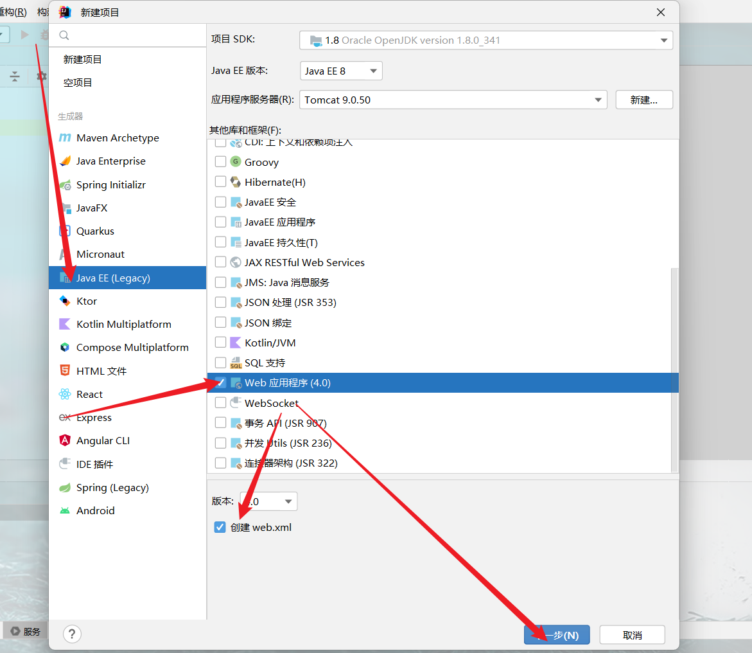
Task: Select 空项目 in the left list
Action: [77, 82]
